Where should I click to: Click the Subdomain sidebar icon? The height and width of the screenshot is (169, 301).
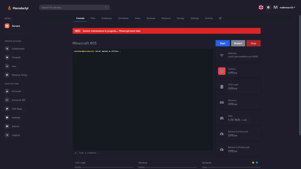(x=7, y=49)
